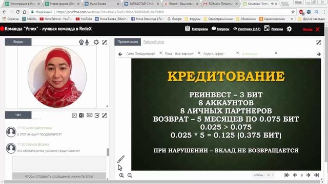Open the Гимн Победителей file tab
The image size is (328, 184).
tap(141, 54)
